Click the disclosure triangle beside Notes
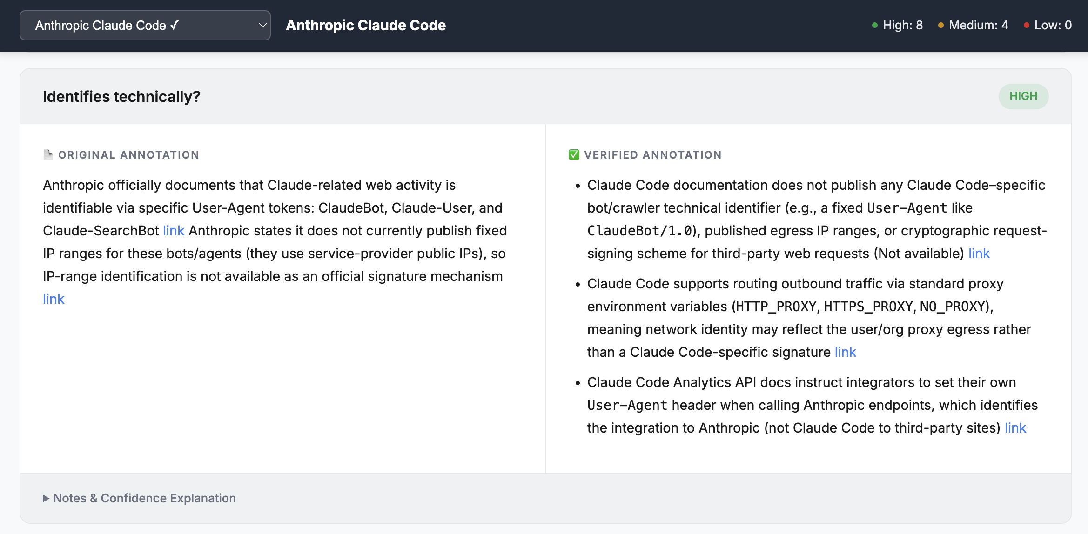1088x534 pixels. [46, 498]
